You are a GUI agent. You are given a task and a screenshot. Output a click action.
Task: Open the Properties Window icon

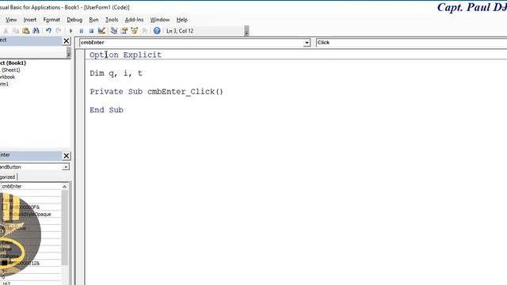[x=124, y=31]
